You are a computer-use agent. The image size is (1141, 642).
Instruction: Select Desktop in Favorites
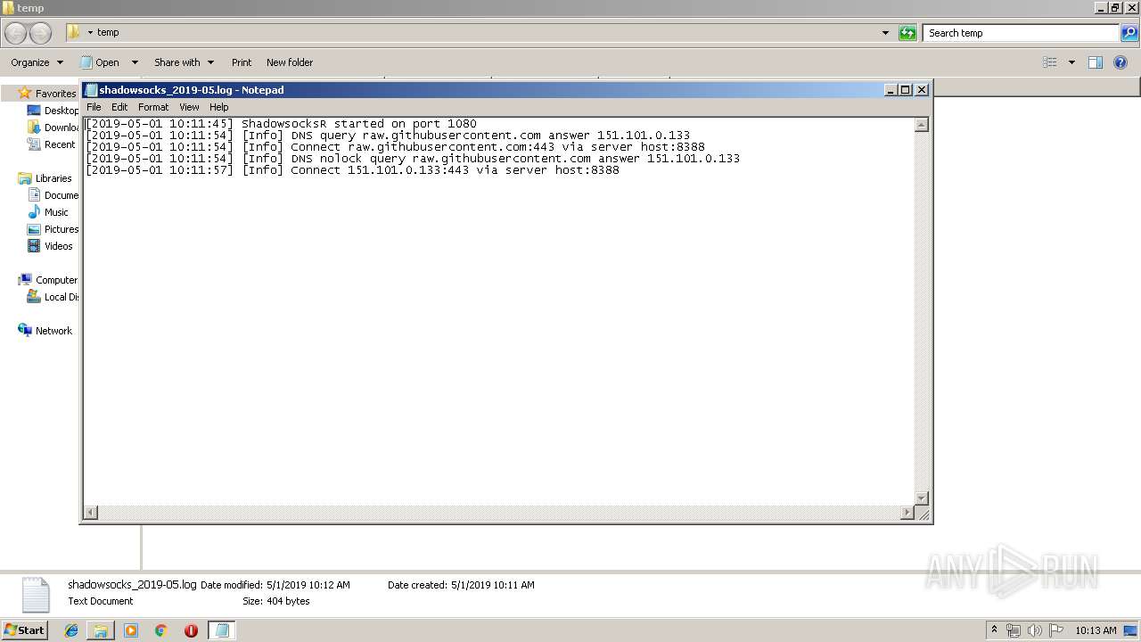click(53, 111)
